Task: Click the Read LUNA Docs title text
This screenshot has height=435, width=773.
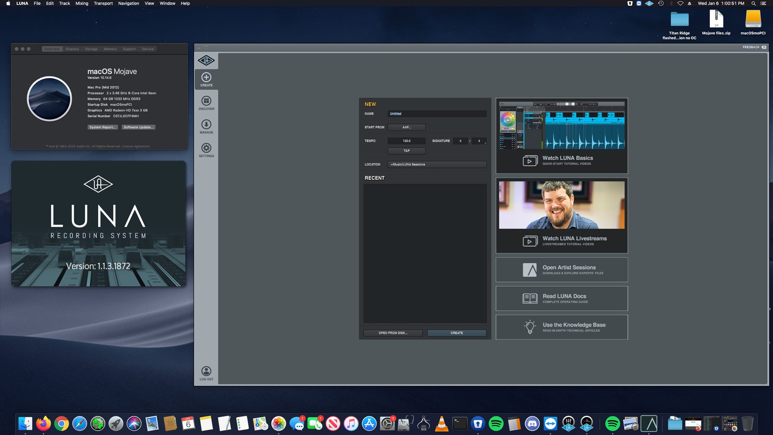Action: click(564, 296)
